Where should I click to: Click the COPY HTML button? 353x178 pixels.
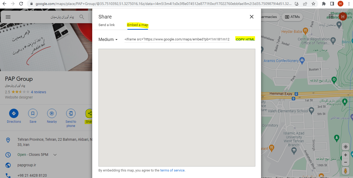click(x=245, y=39)
